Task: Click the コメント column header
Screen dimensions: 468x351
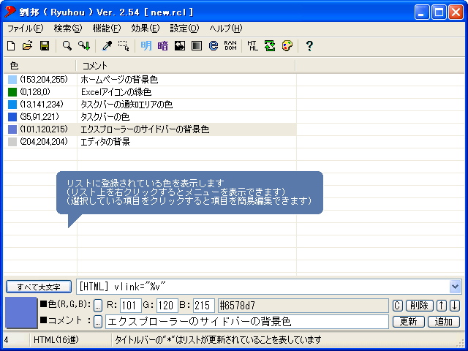Action: [186, 66]
